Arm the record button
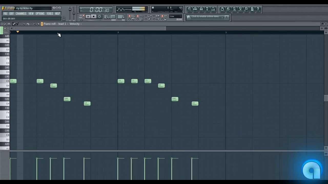The width and height of the screenshot is (328, 184). click(99, 16)
